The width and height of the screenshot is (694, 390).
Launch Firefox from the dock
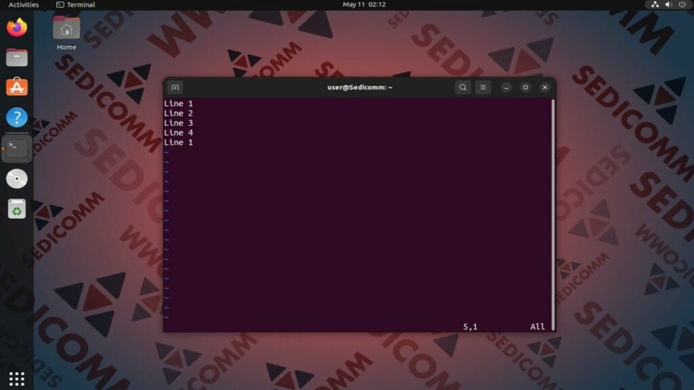tap(17, 27)
